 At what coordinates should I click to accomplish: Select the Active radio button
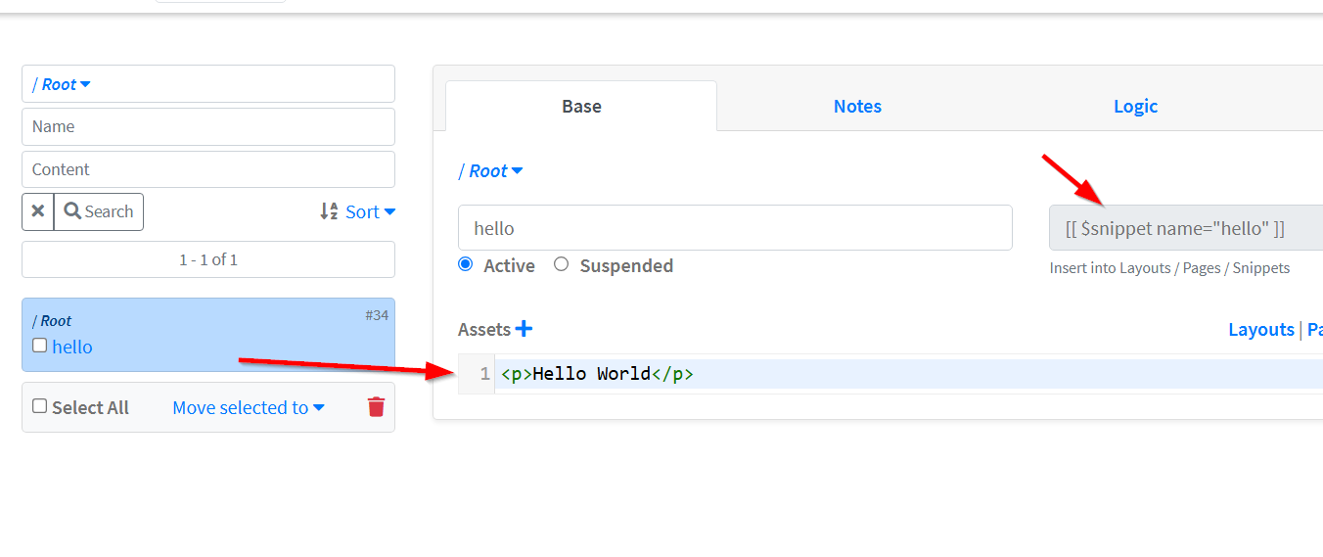(466, 264)
